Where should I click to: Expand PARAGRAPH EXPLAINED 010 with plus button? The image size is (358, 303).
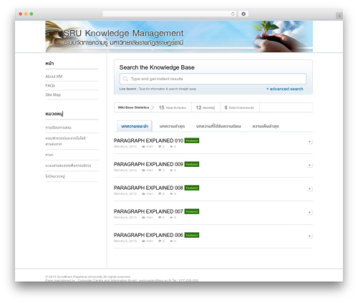tap(309, 142)
